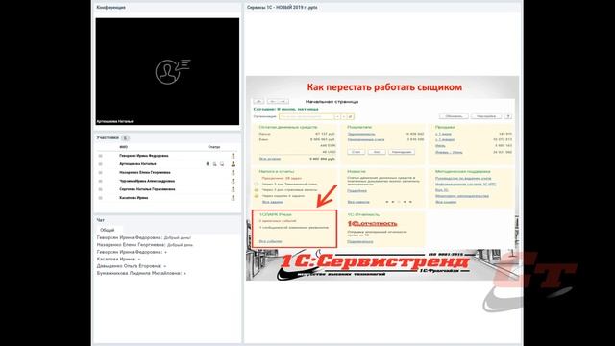Click the Конференция panel title
615x346 pixels.
(x=111, y=8)
